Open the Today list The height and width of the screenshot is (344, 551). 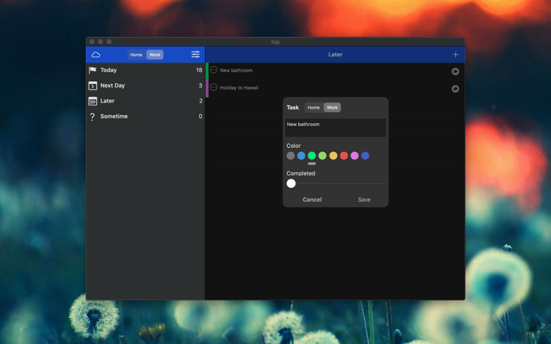pyautogui.click(x=145, y=70)
